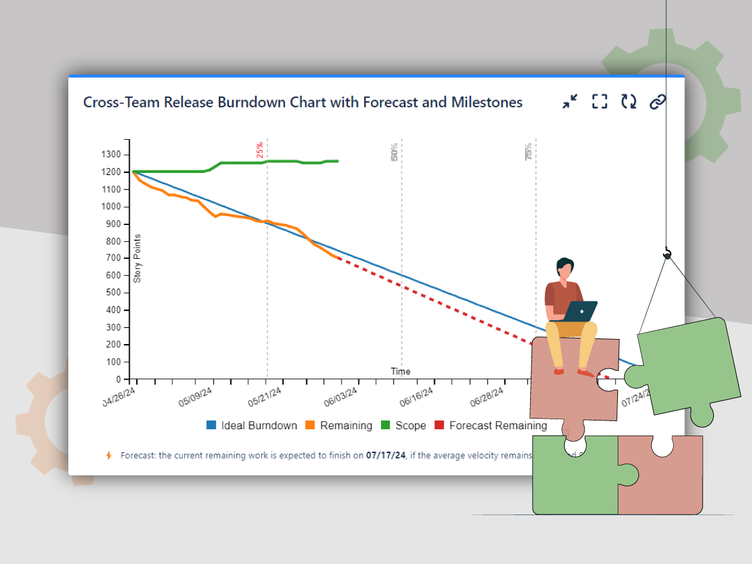The height and width of the screenshot is (564, 752).
Task: Click the Time axis label
Action: click(399, 371)
